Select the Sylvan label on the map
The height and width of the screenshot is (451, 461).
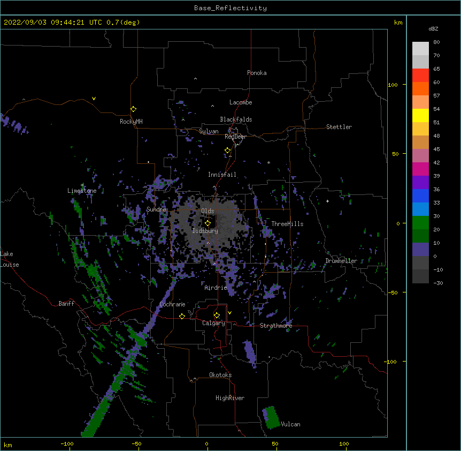(x=209, y=131)
